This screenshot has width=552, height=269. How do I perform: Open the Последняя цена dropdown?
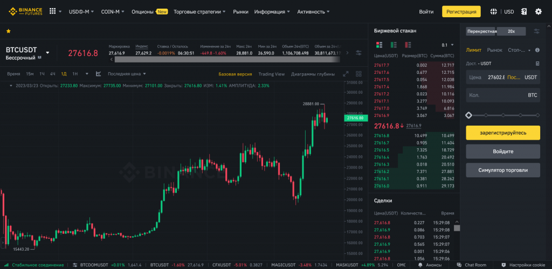(x=127, y=74)
